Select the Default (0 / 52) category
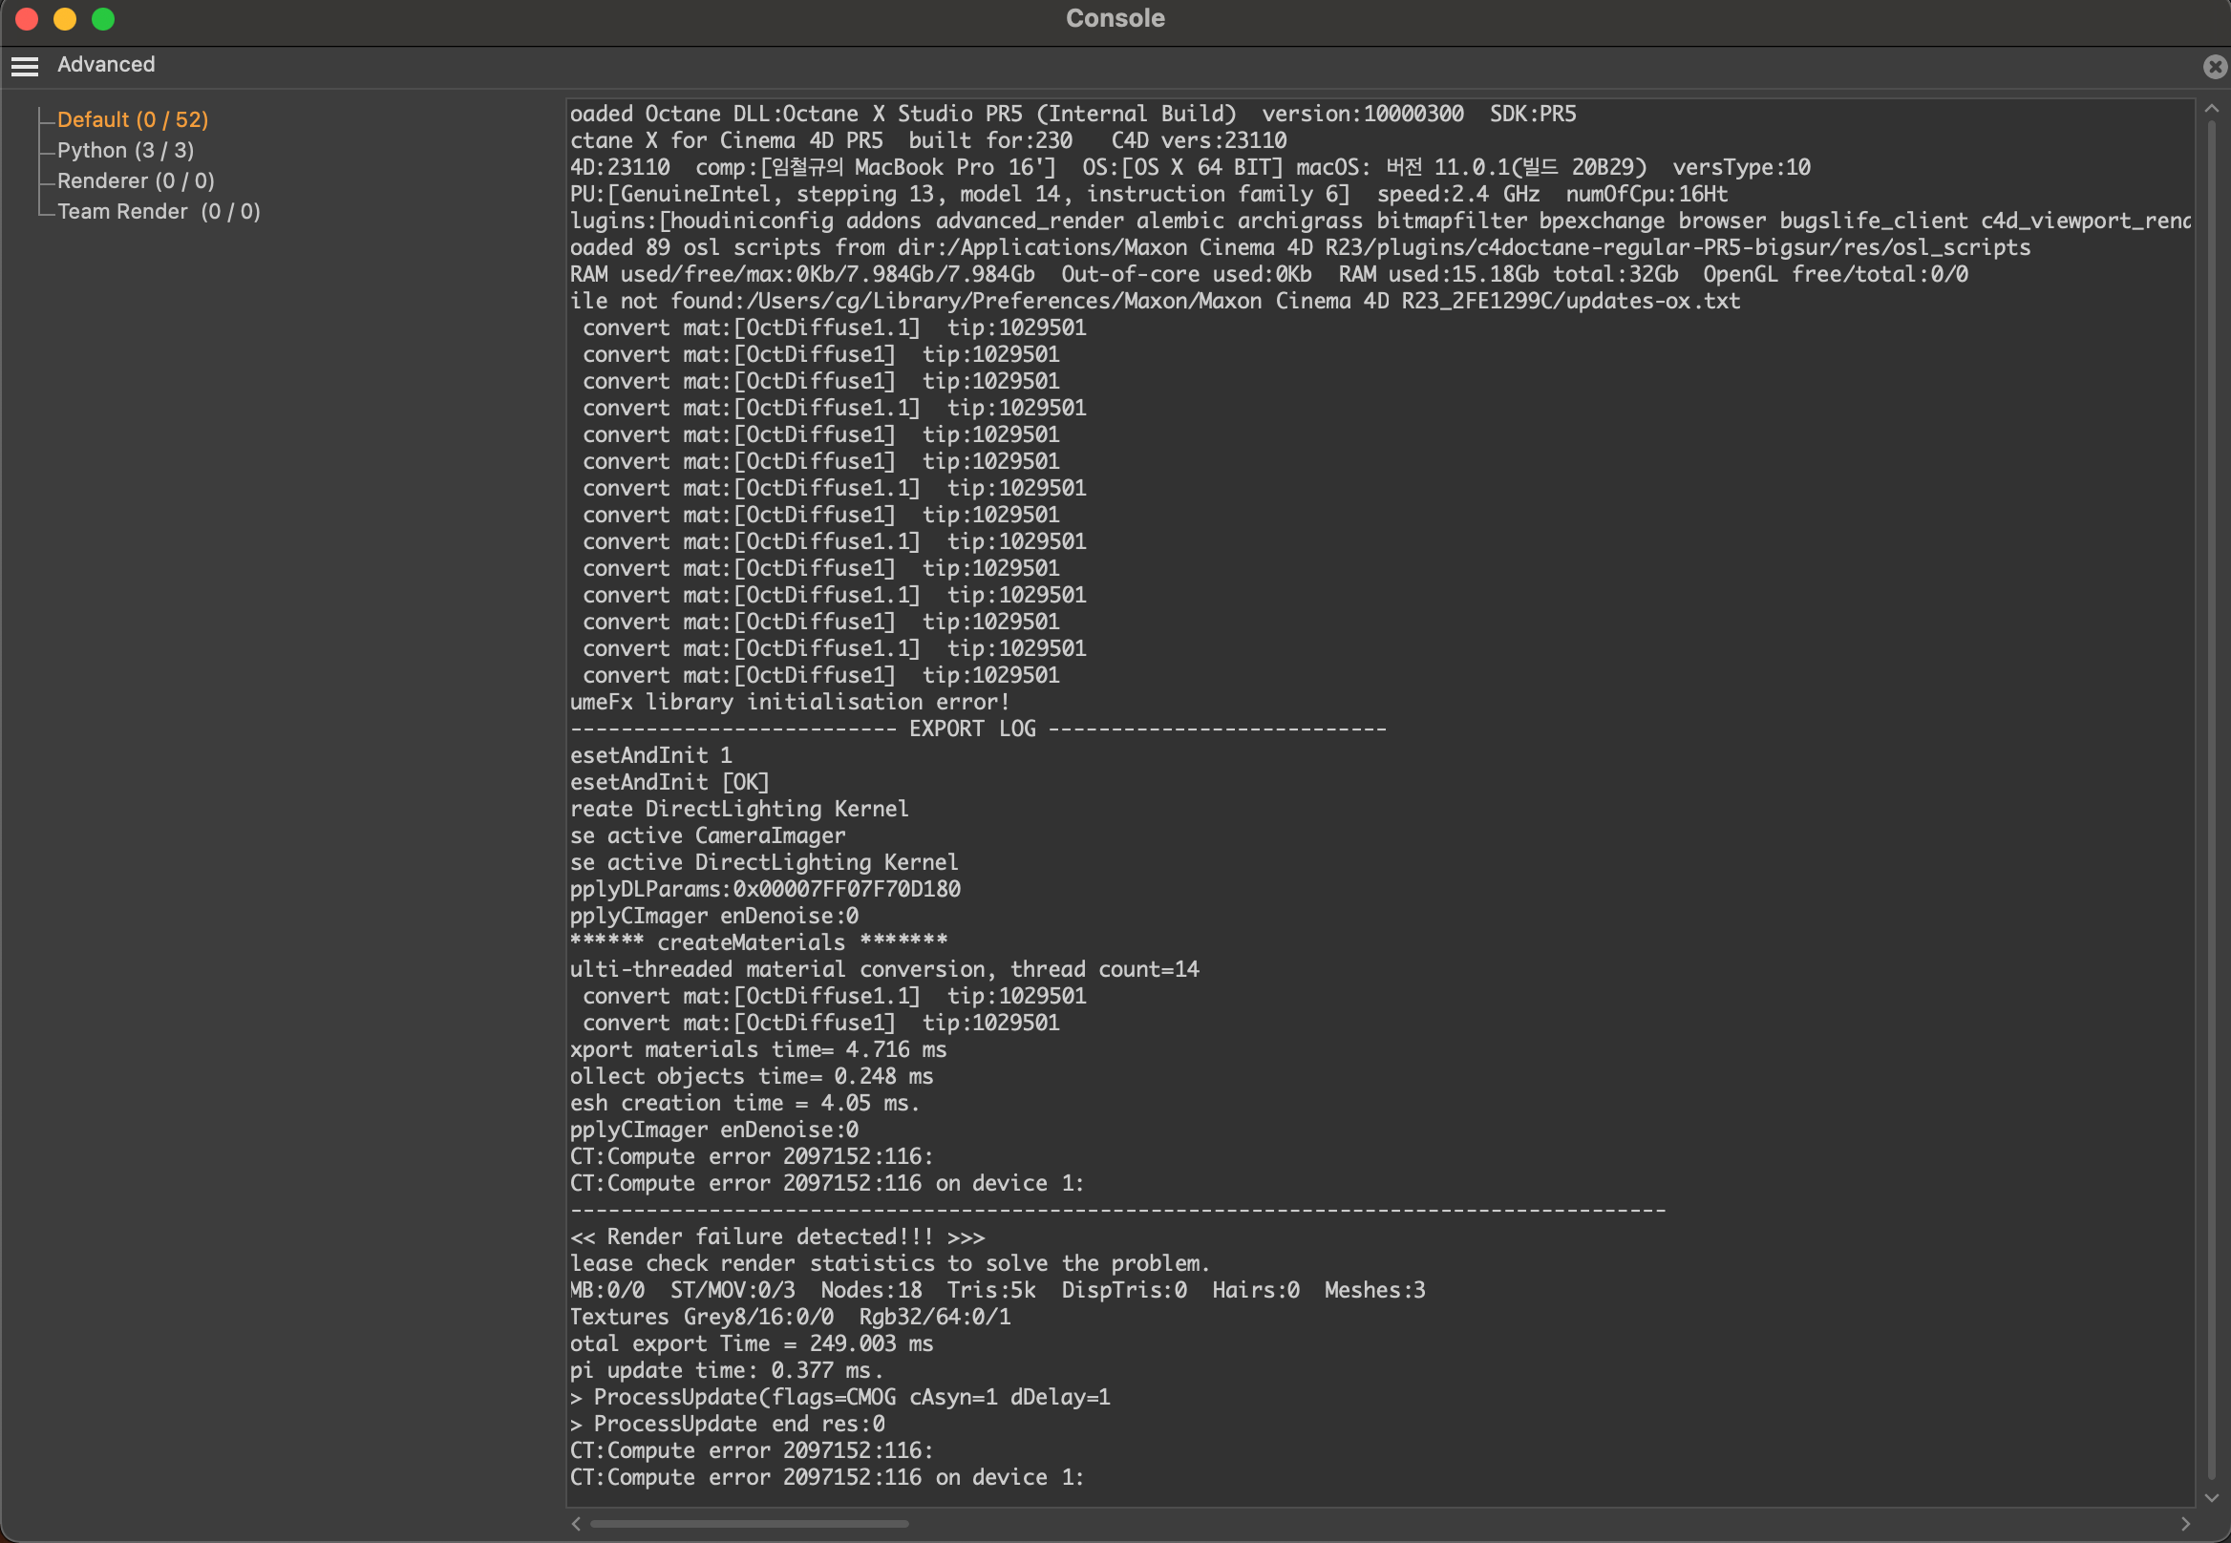 click(x=133, y=120)
